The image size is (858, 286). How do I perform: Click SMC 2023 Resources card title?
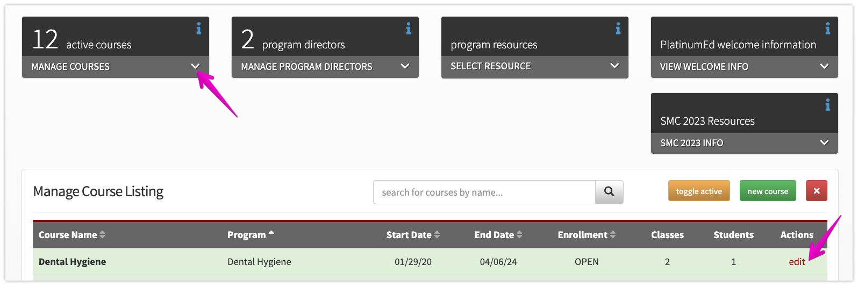click(707, 121)
